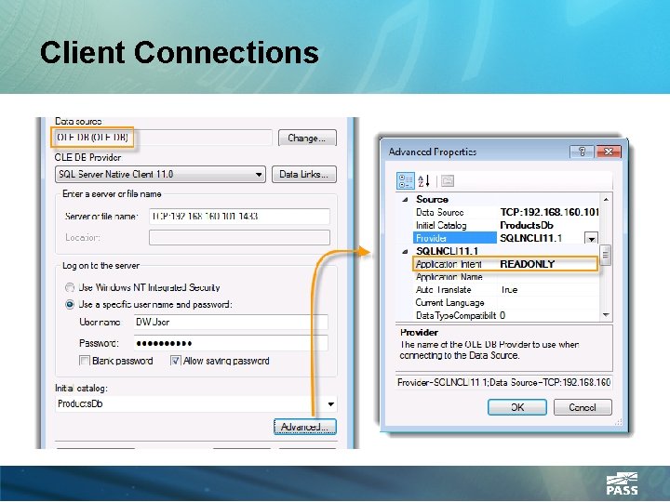Open the Data Links... button

pyautogui.click(x=303, y=174)
